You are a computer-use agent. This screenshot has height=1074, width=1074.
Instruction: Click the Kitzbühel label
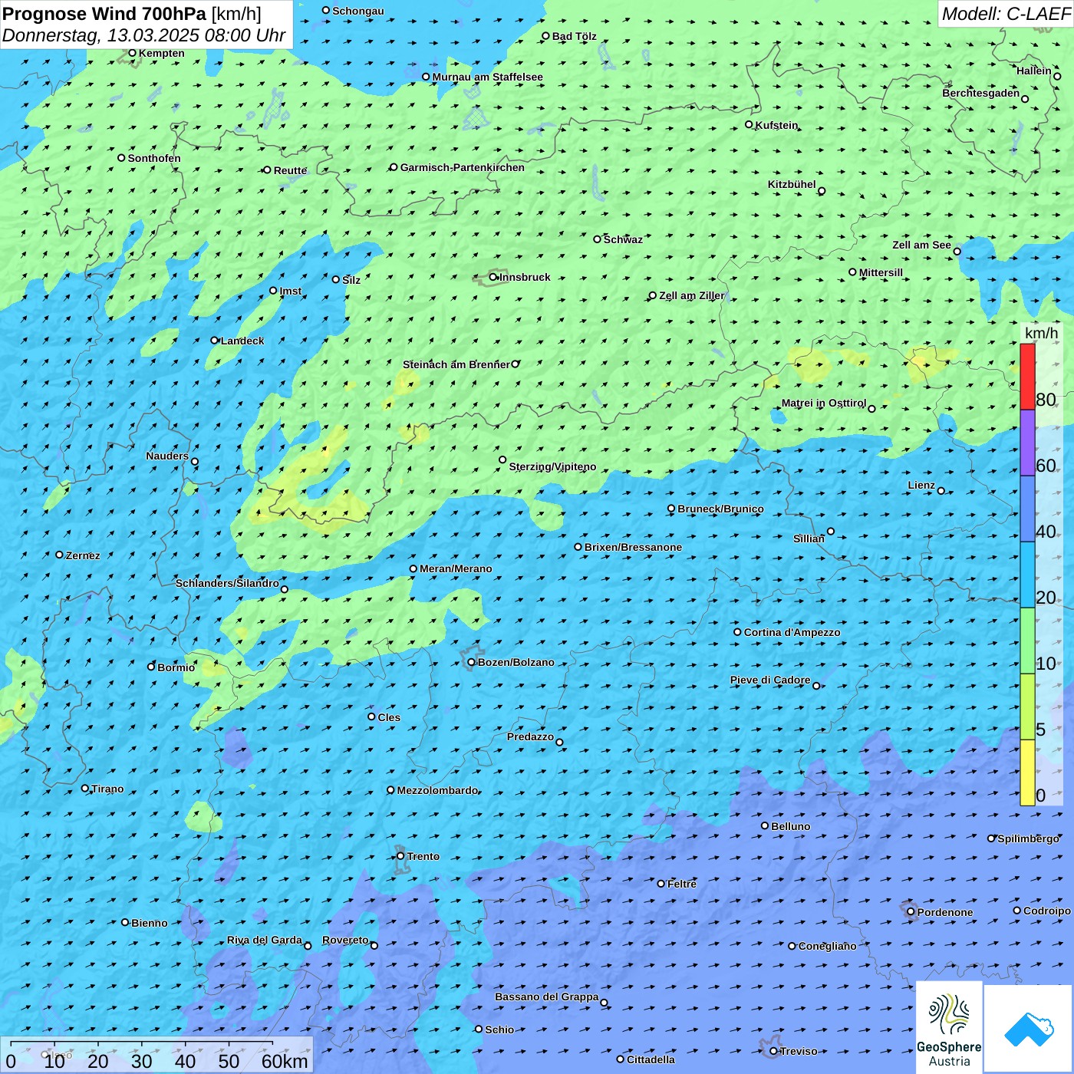pos(792,184)
